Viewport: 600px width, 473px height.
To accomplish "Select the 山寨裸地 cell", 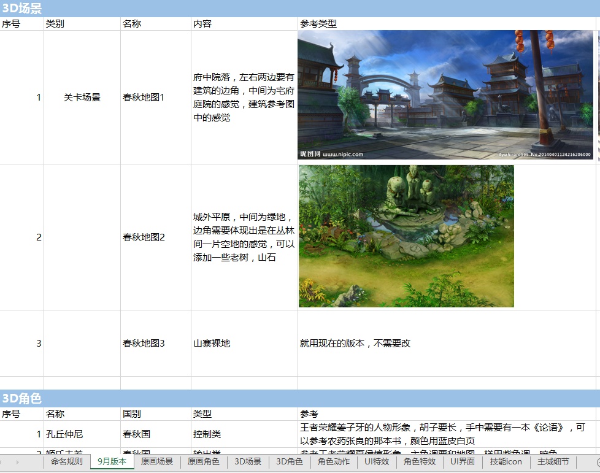I will pyautogui.click(x=245, y=344).
